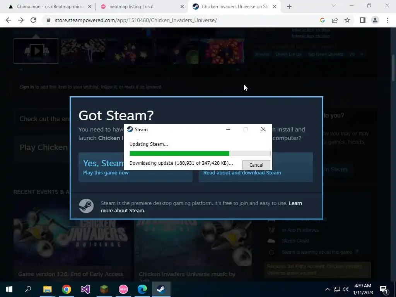Share this page via share icon
This screenshot has width=396, height=297.
(x=335, y=20)
